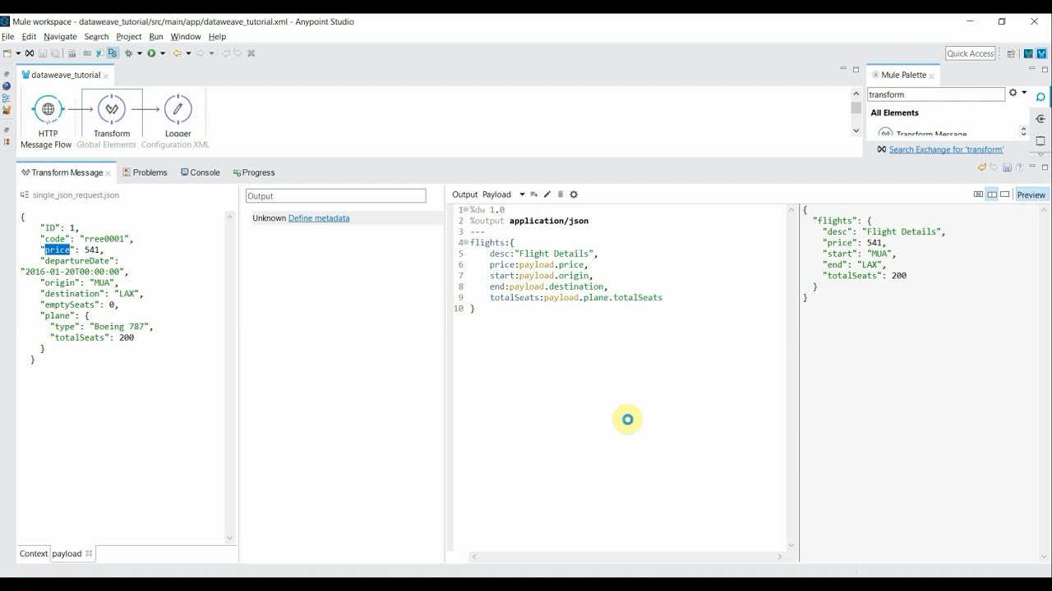1052x591 pixels.
Task: Click the yellow Back navigation arrow
Action: 177,53
